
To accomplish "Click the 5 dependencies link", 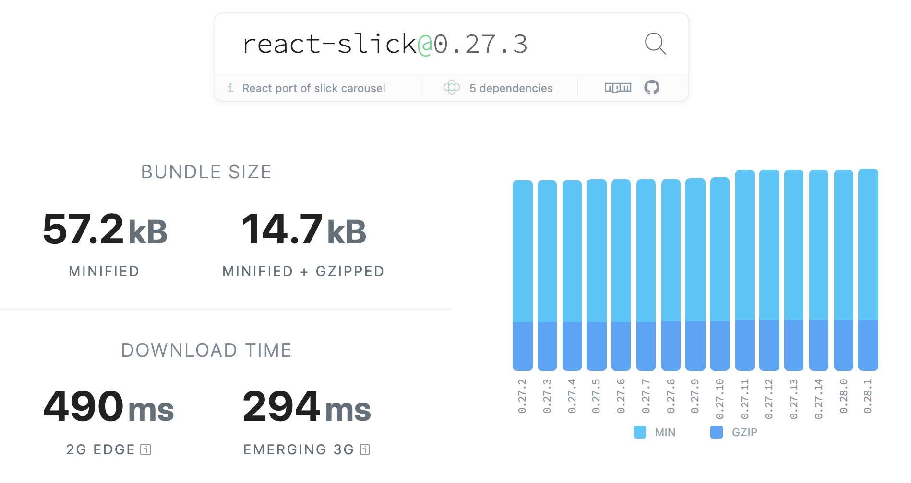I will pos(511,88).
